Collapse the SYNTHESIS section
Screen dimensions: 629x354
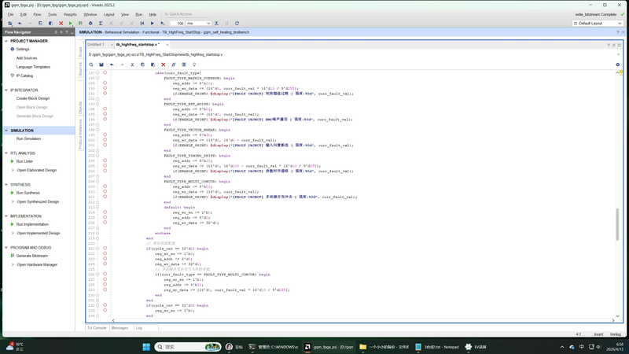6,185
